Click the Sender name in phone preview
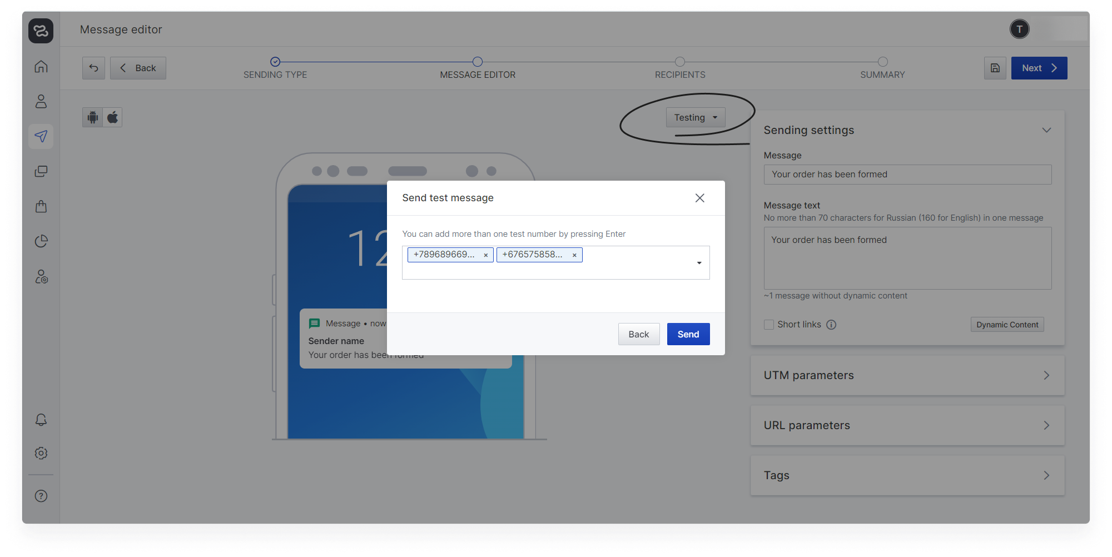 (x=336, y=341)
